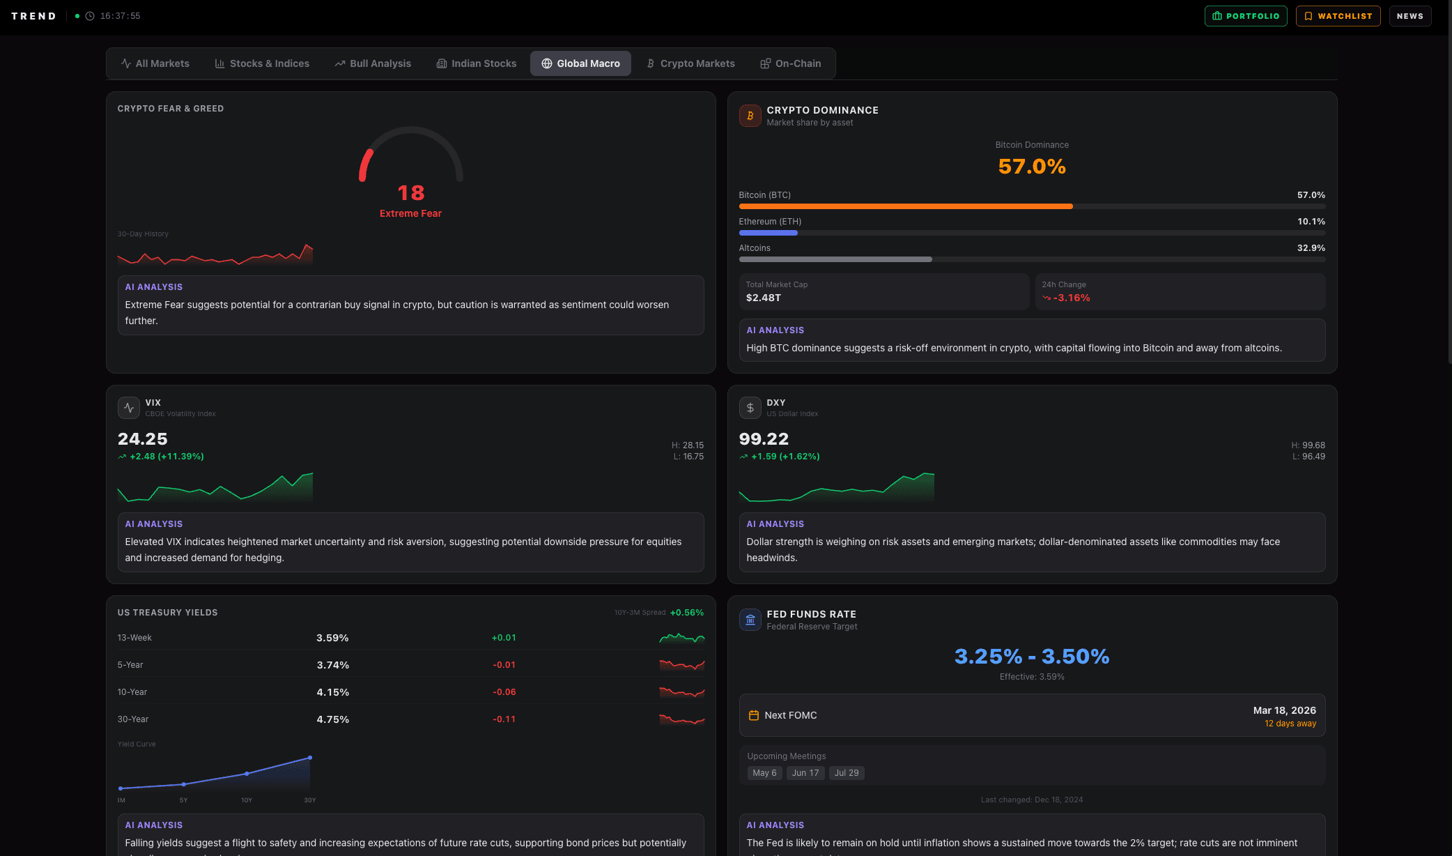1452x856 pixels.
Task: Click the bank icon on Fed Funds Rate card
Action: click(750, 620)
